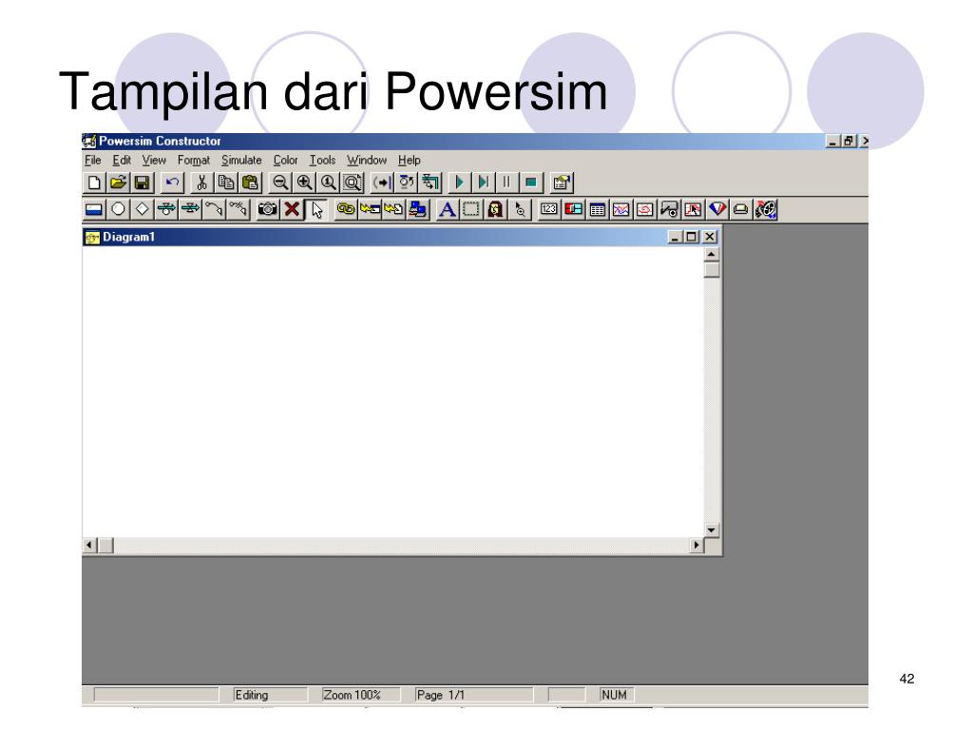
Task: Insert a Scatter Graph object
Action: [645, 210]
